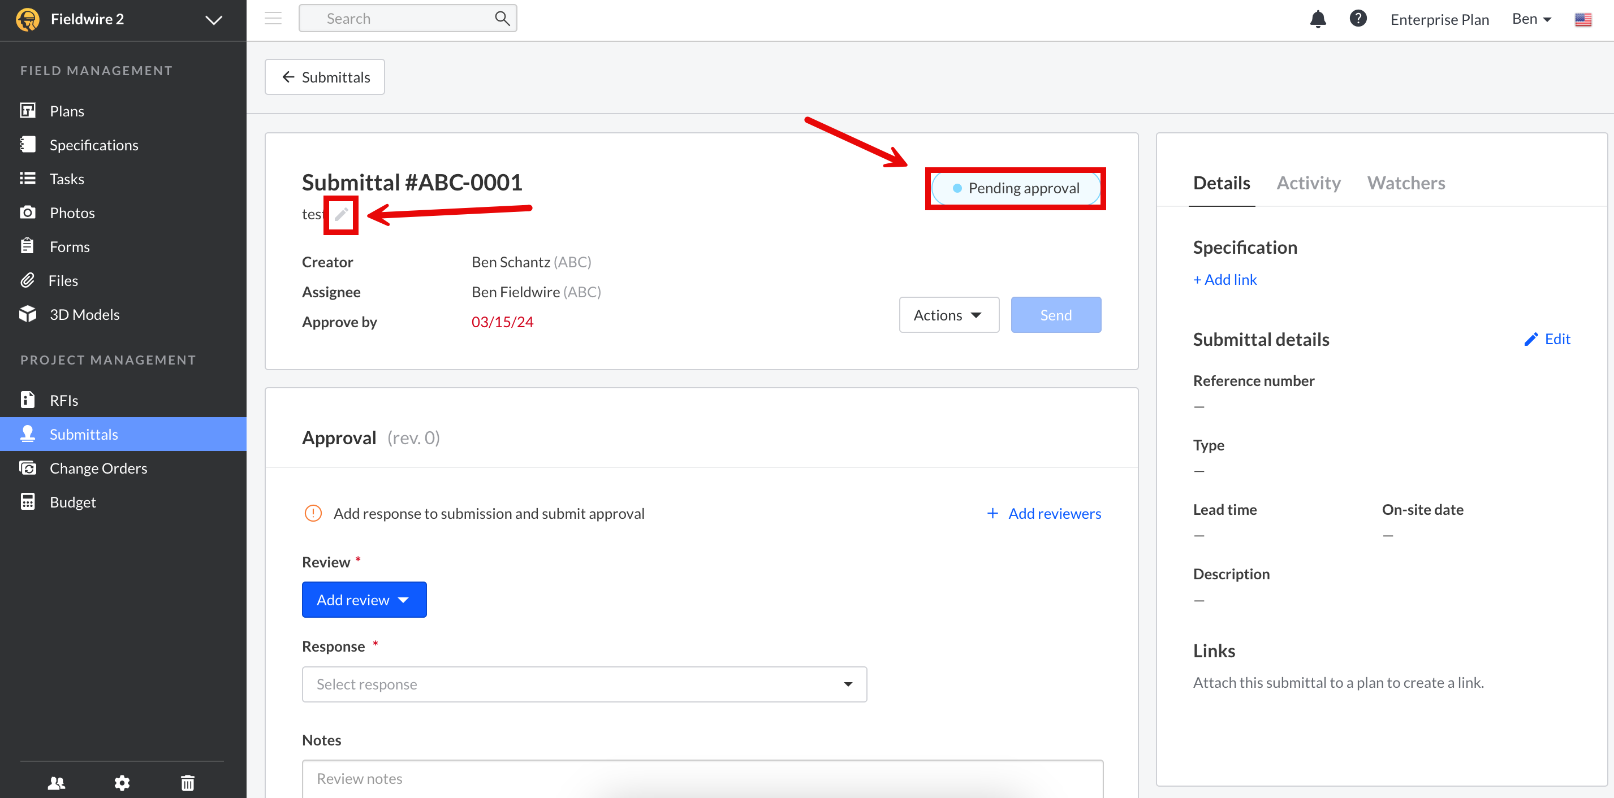Screen dimensions: 1614x798
Task: Click + Add link under Specification
Action: coord(1224,279)
